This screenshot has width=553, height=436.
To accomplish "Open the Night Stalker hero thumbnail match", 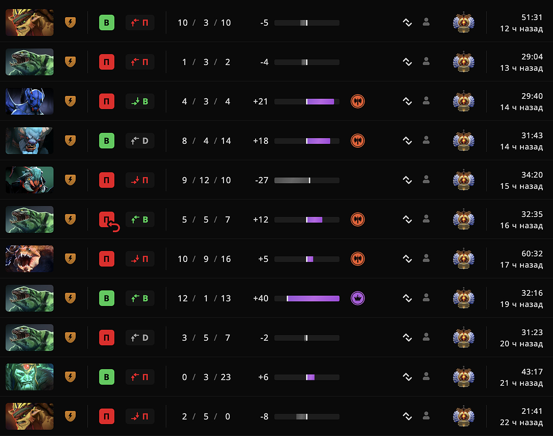I will point(30,101).
